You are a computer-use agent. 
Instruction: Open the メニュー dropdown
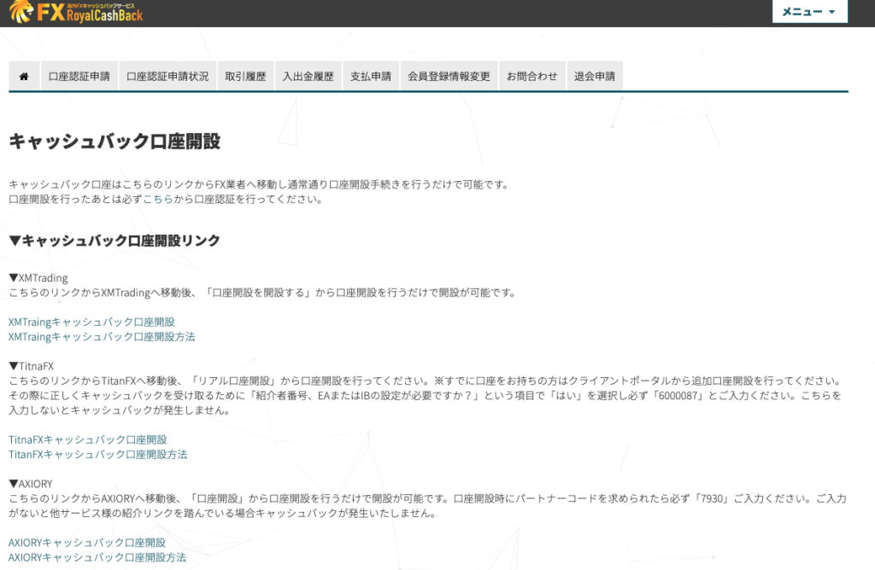pos(809,12)
